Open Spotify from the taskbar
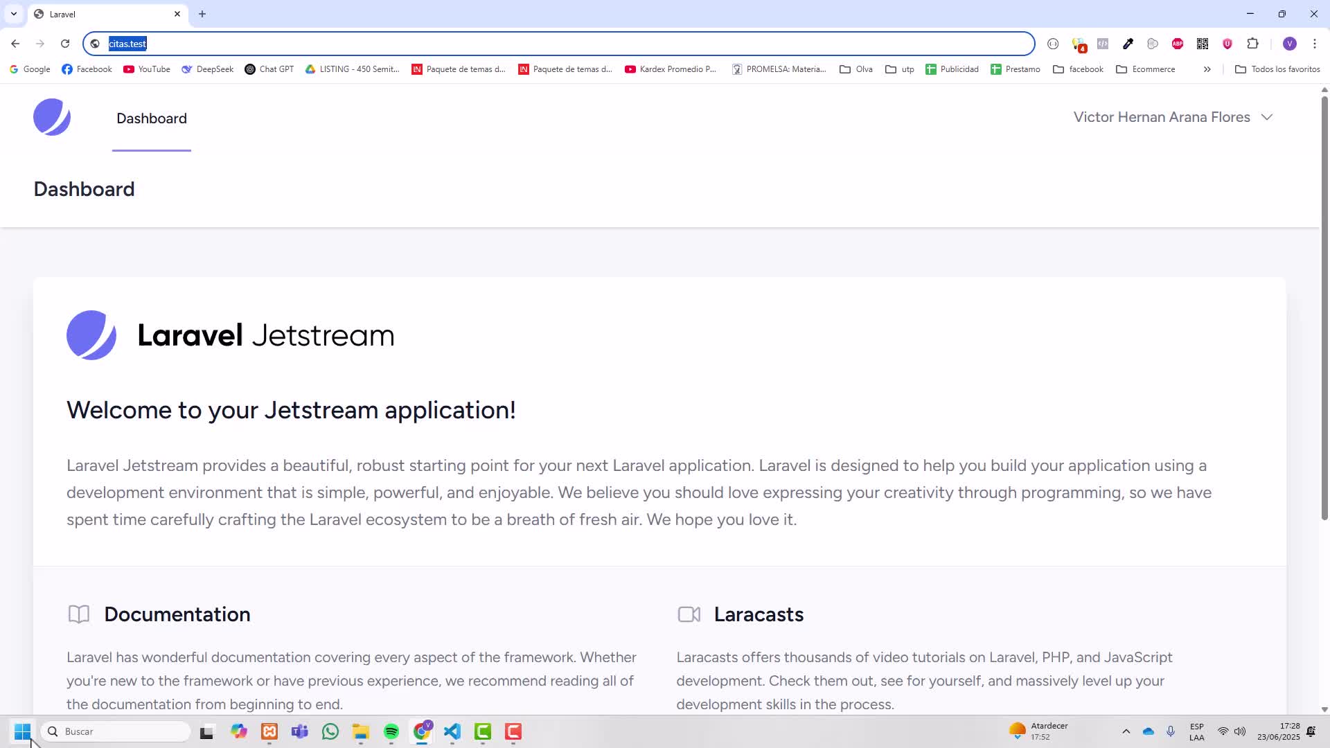 pyautogui.click(x=391, y=731)
